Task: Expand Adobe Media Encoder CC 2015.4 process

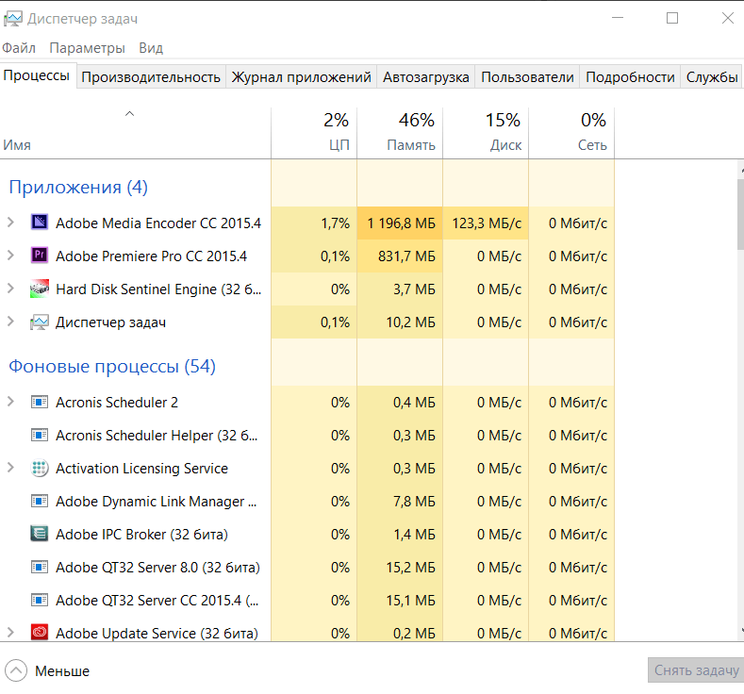Action: [x=10, y=222]
